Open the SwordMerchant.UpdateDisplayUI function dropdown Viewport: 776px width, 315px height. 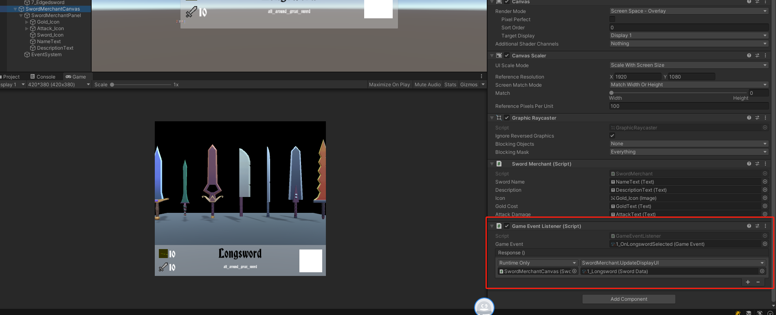[x=673, y=263]
